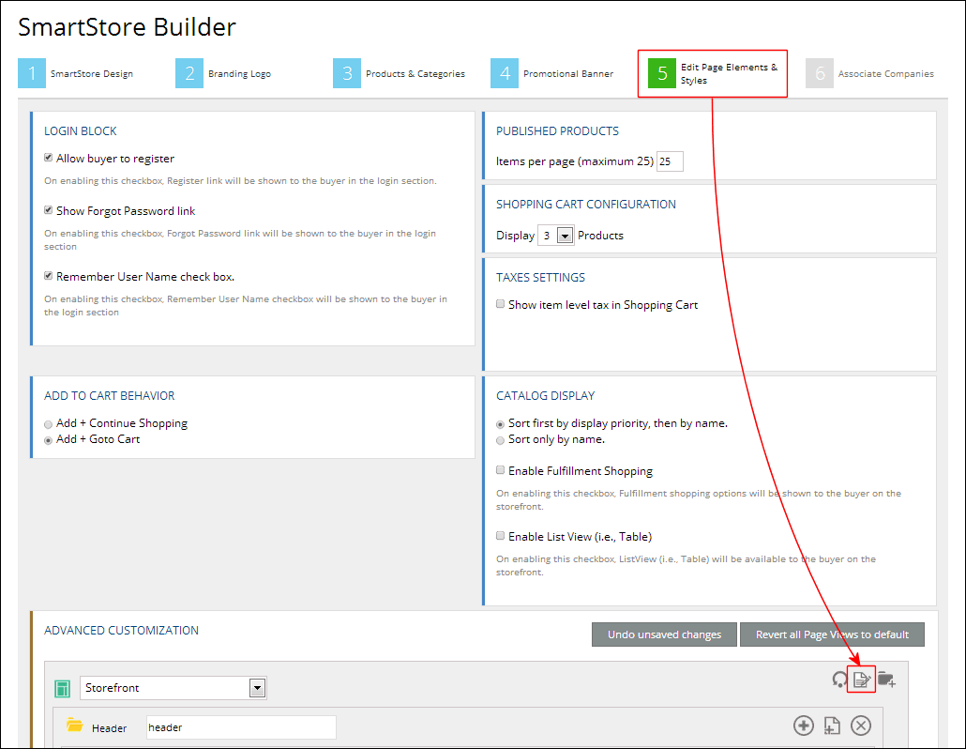Click the highlighted edit page icon
966x749 pixels.
click(x=862, y=680)
